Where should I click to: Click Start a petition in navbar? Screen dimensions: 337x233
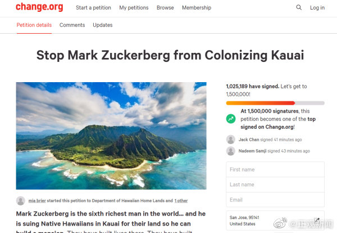(93, 8)
